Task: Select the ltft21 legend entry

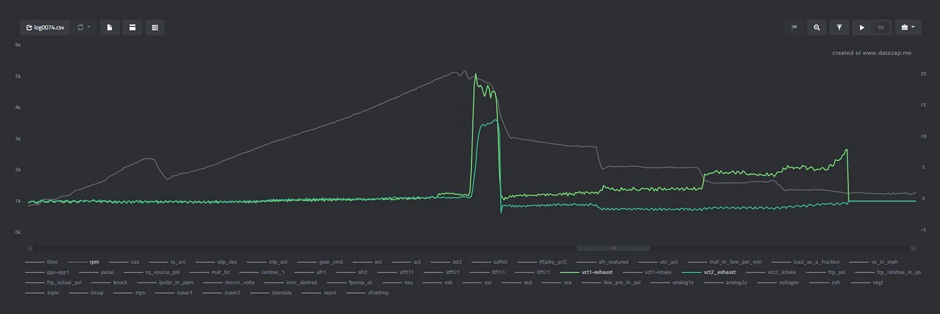Action: click(532, 273)
